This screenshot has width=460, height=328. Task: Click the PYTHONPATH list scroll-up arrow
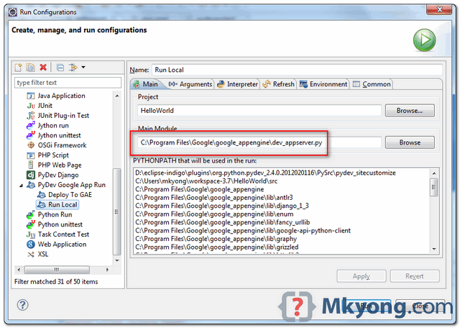[x=434, y=173]
